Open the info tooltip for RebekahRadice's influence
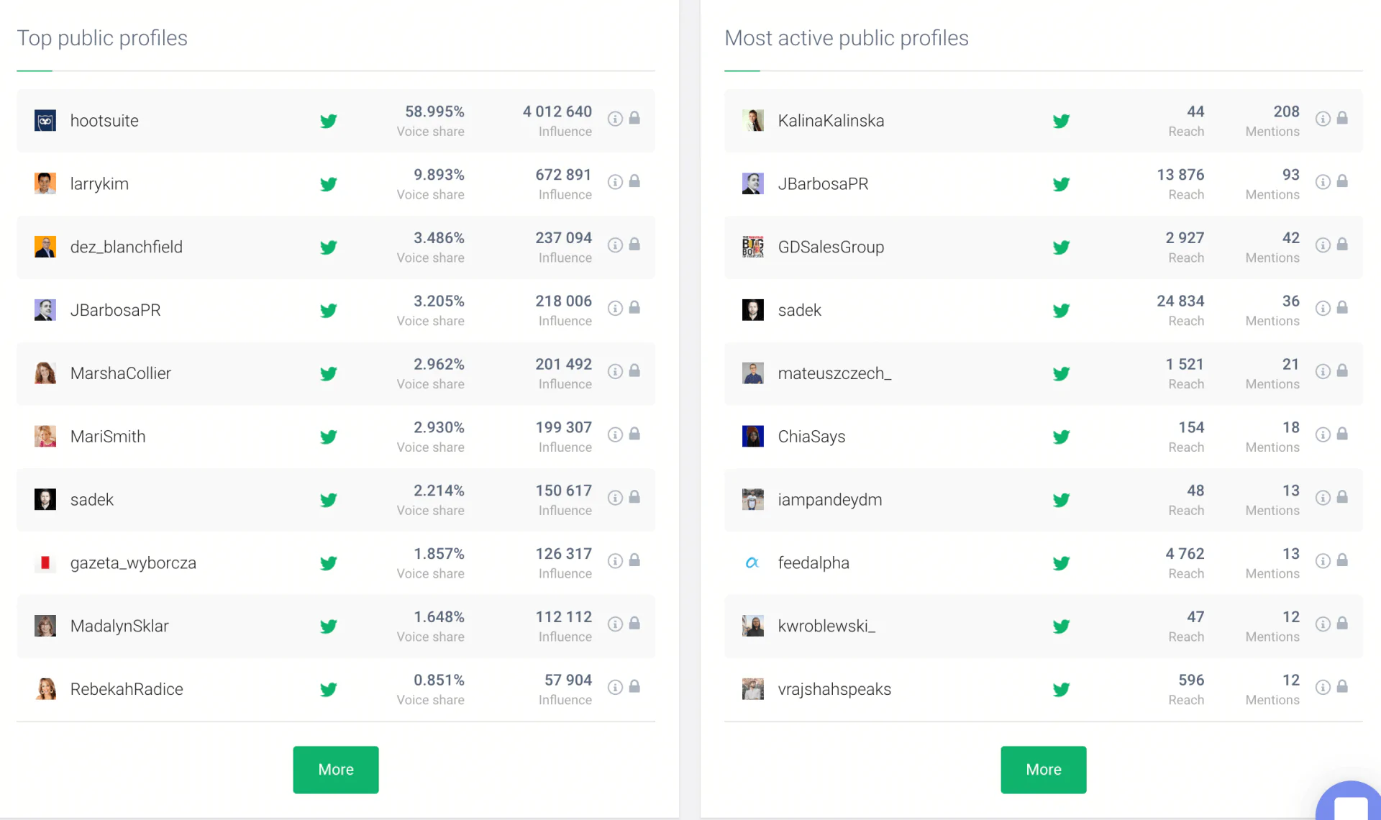1381x820 pixels. click(x=615, y=686)
